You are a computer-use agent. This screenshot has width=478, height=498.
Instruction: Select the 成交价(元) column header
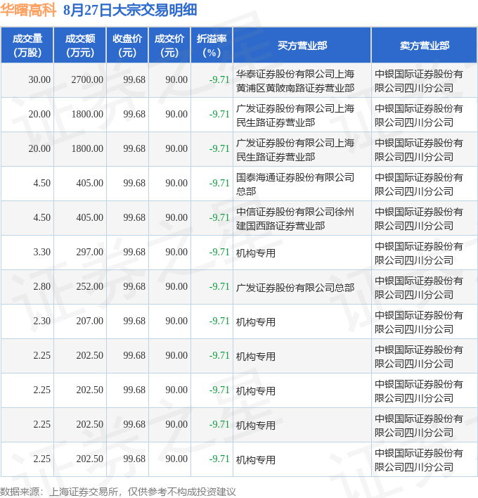tap(169, 46)
